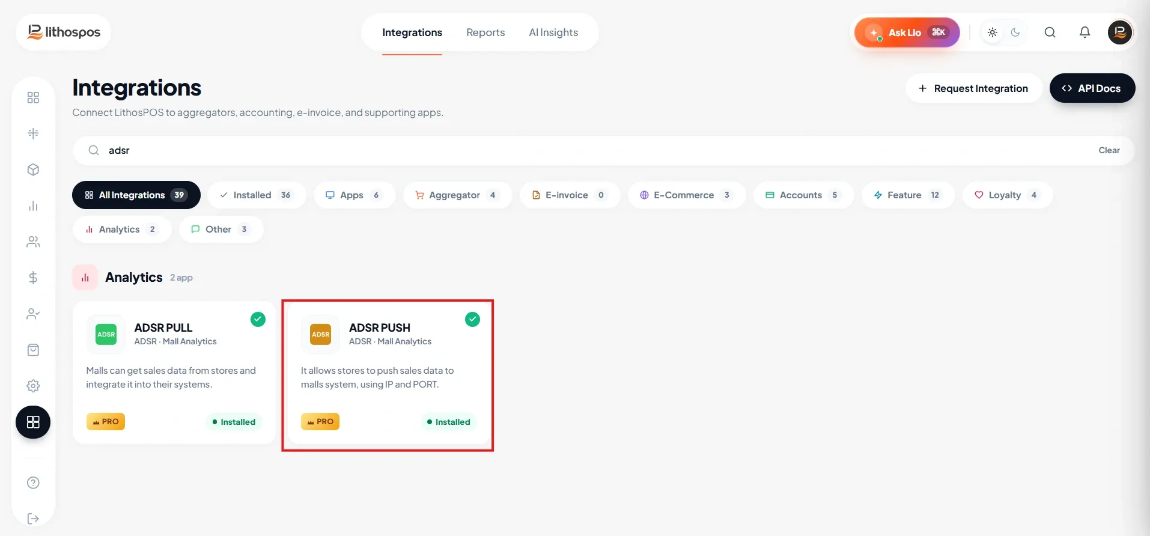
Task: Select the All Integrations filter
Action: click(x=136, y=195)
